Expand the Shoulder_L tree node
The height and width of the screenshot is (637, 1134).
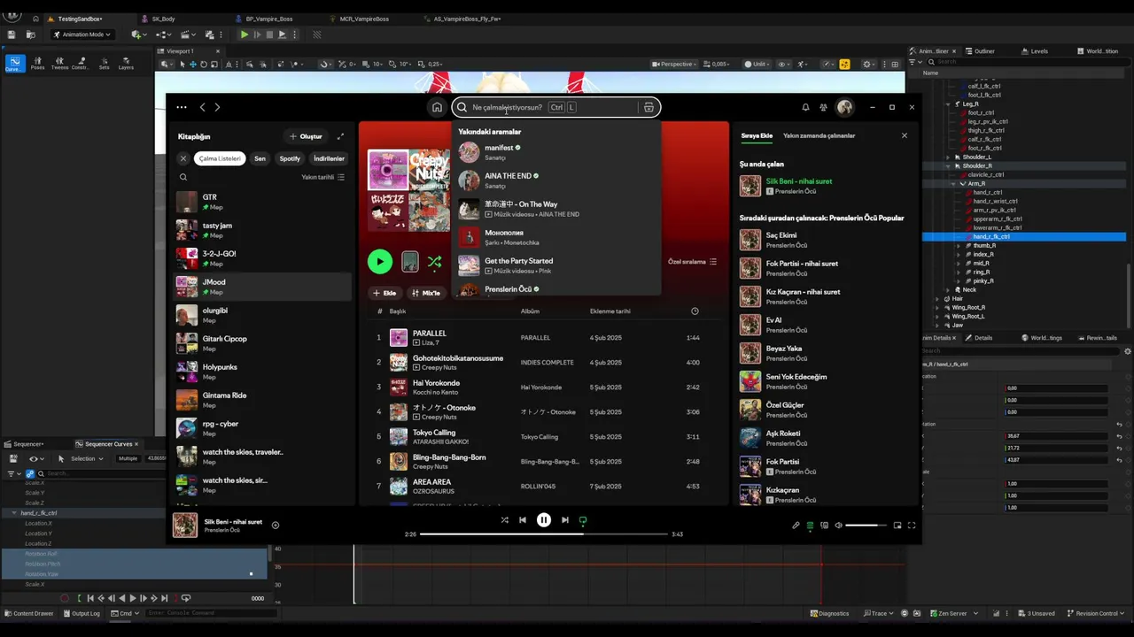click(x=947, y=157)
